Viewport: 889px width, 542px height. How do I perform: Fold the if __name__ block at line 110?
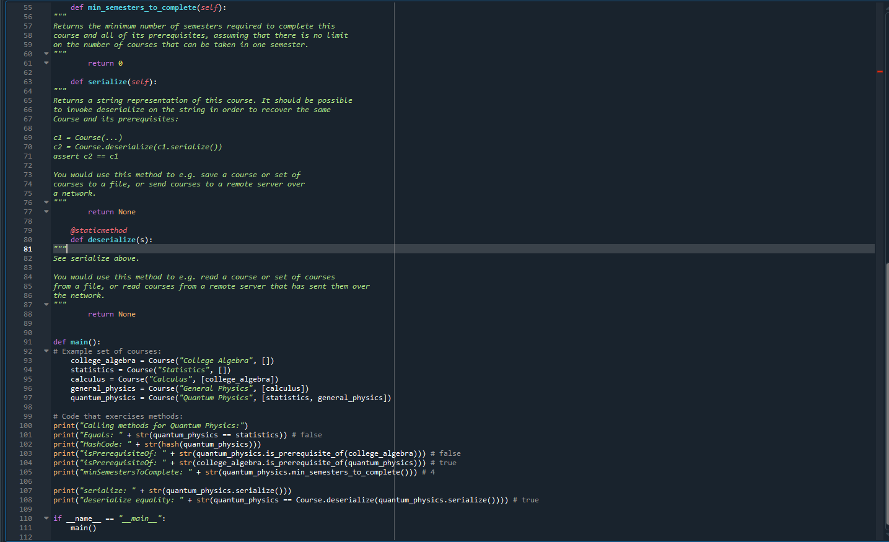point(46,518)
